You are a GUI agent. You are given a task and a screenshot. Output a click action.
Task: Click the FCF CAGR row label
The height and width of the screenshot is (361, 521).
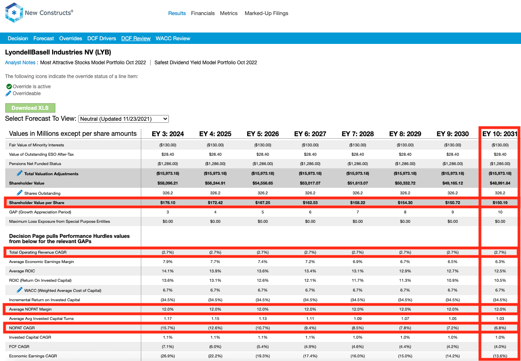pyautogui.click(x=19, y=347)
